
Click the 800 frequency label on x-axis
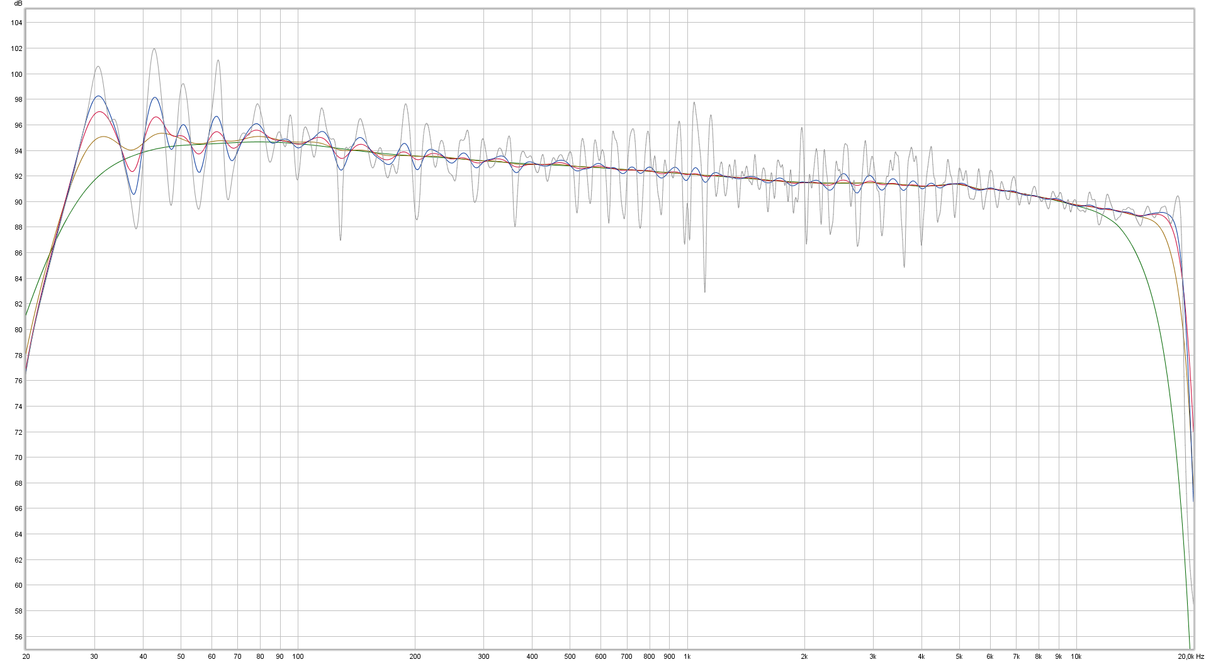(x=649, y=656)
